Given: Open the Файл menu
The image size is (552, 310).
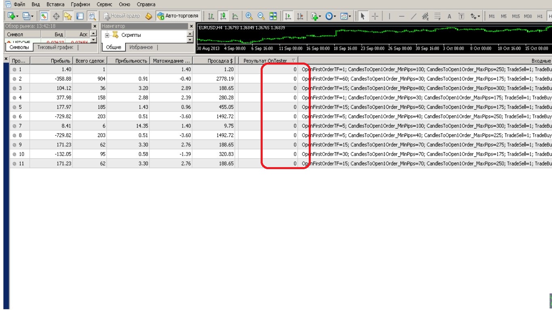Looking at the screenshot, I should click(x=19, y=4).
